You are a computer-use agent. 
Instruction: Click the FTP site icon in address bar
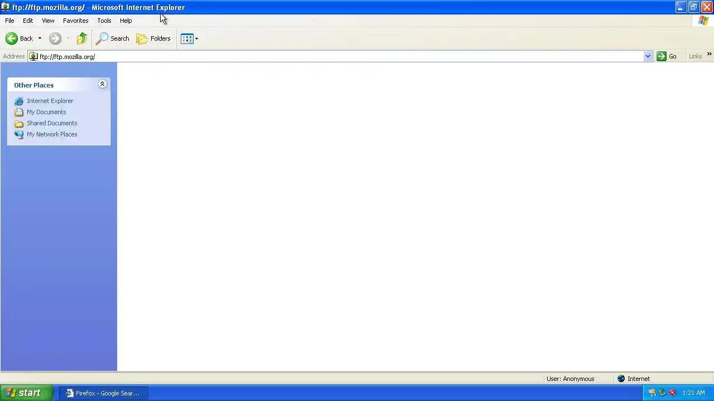coord(33,56)
